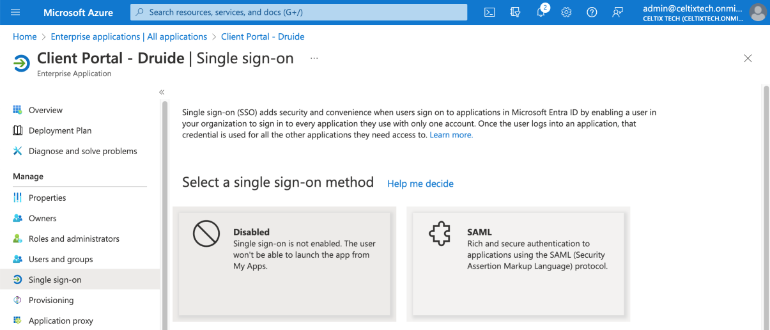Open the Directories and subscriptions filter icon
This screenshot has width=770, height=330.
[516, 12]
